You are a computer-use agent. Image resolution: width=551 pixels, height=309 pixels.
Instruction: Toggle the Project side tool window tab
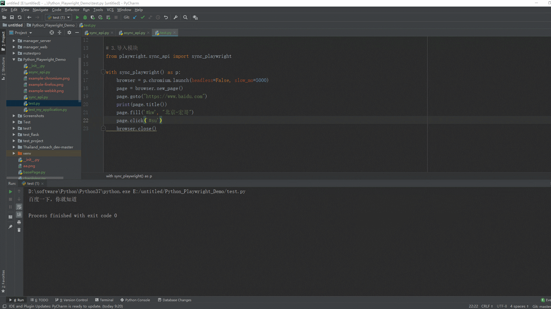click(3, 41)
